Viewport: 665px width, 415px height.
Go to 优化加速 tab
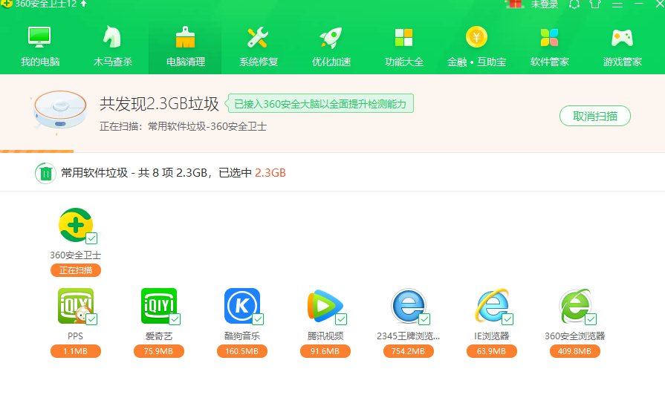tap(331, 46)
